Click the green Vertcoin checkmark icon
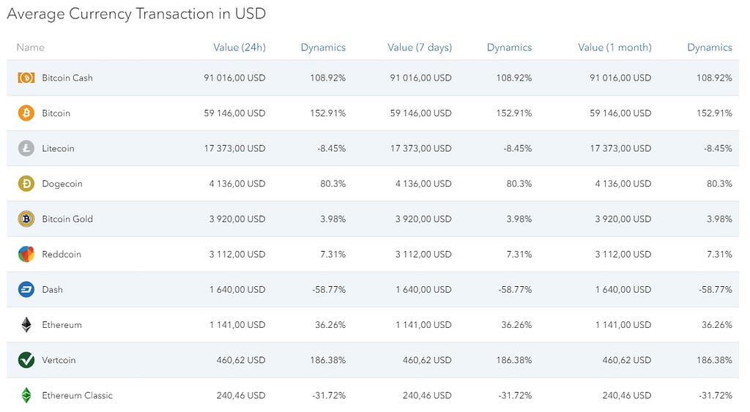 26,360
